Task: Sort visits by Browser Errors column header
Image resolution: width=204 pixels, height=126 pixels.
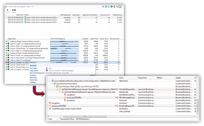Action: 105,15
